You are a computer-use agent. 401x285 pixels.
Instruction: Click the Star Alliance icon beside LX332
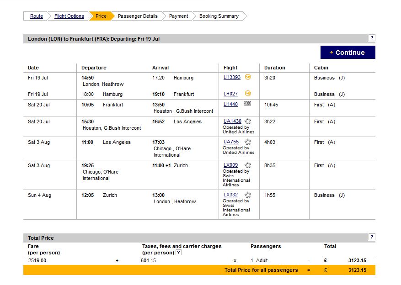248,195
